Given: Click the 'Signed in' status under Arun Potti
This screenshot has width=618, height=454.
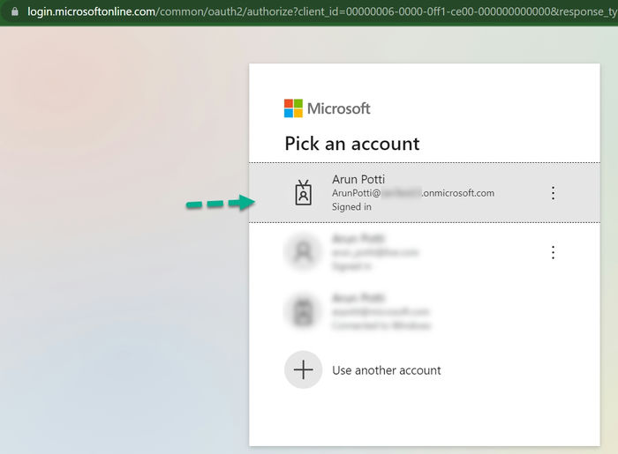Looking at the screenshot, I should pyautogui.click(x=351, y=206).
